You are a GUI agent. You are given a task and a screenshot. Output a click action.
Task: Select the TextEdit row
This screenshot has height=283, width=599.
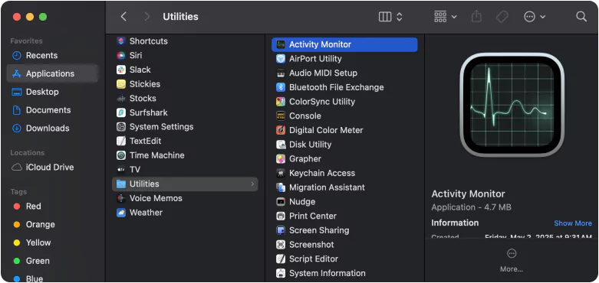click(185, 141)
